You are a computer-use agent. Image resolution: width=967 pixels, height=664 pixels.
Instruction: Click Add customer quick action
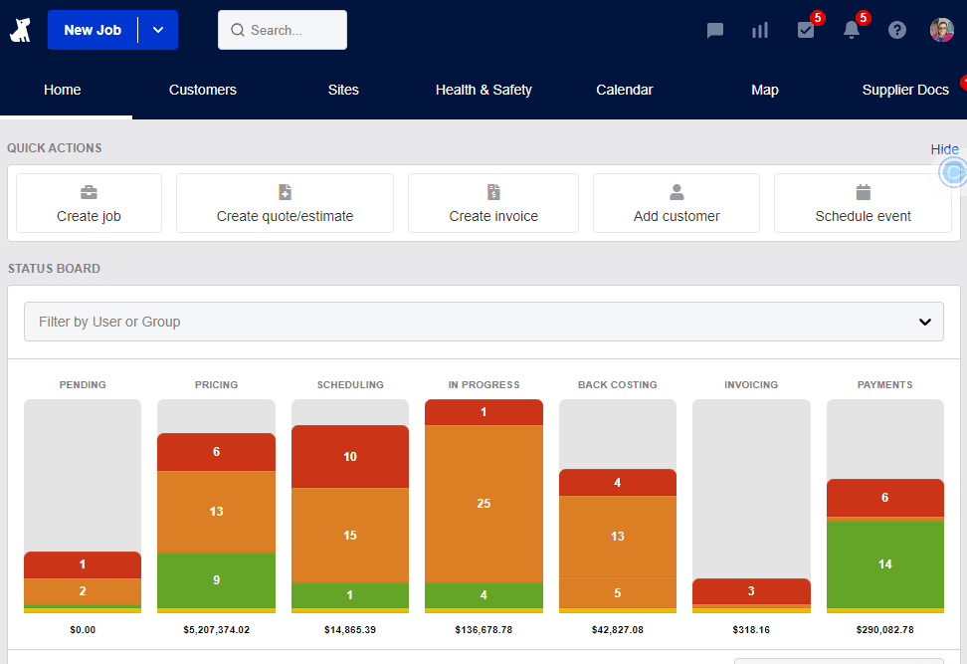pyautogui.click(x=677, y=203)
